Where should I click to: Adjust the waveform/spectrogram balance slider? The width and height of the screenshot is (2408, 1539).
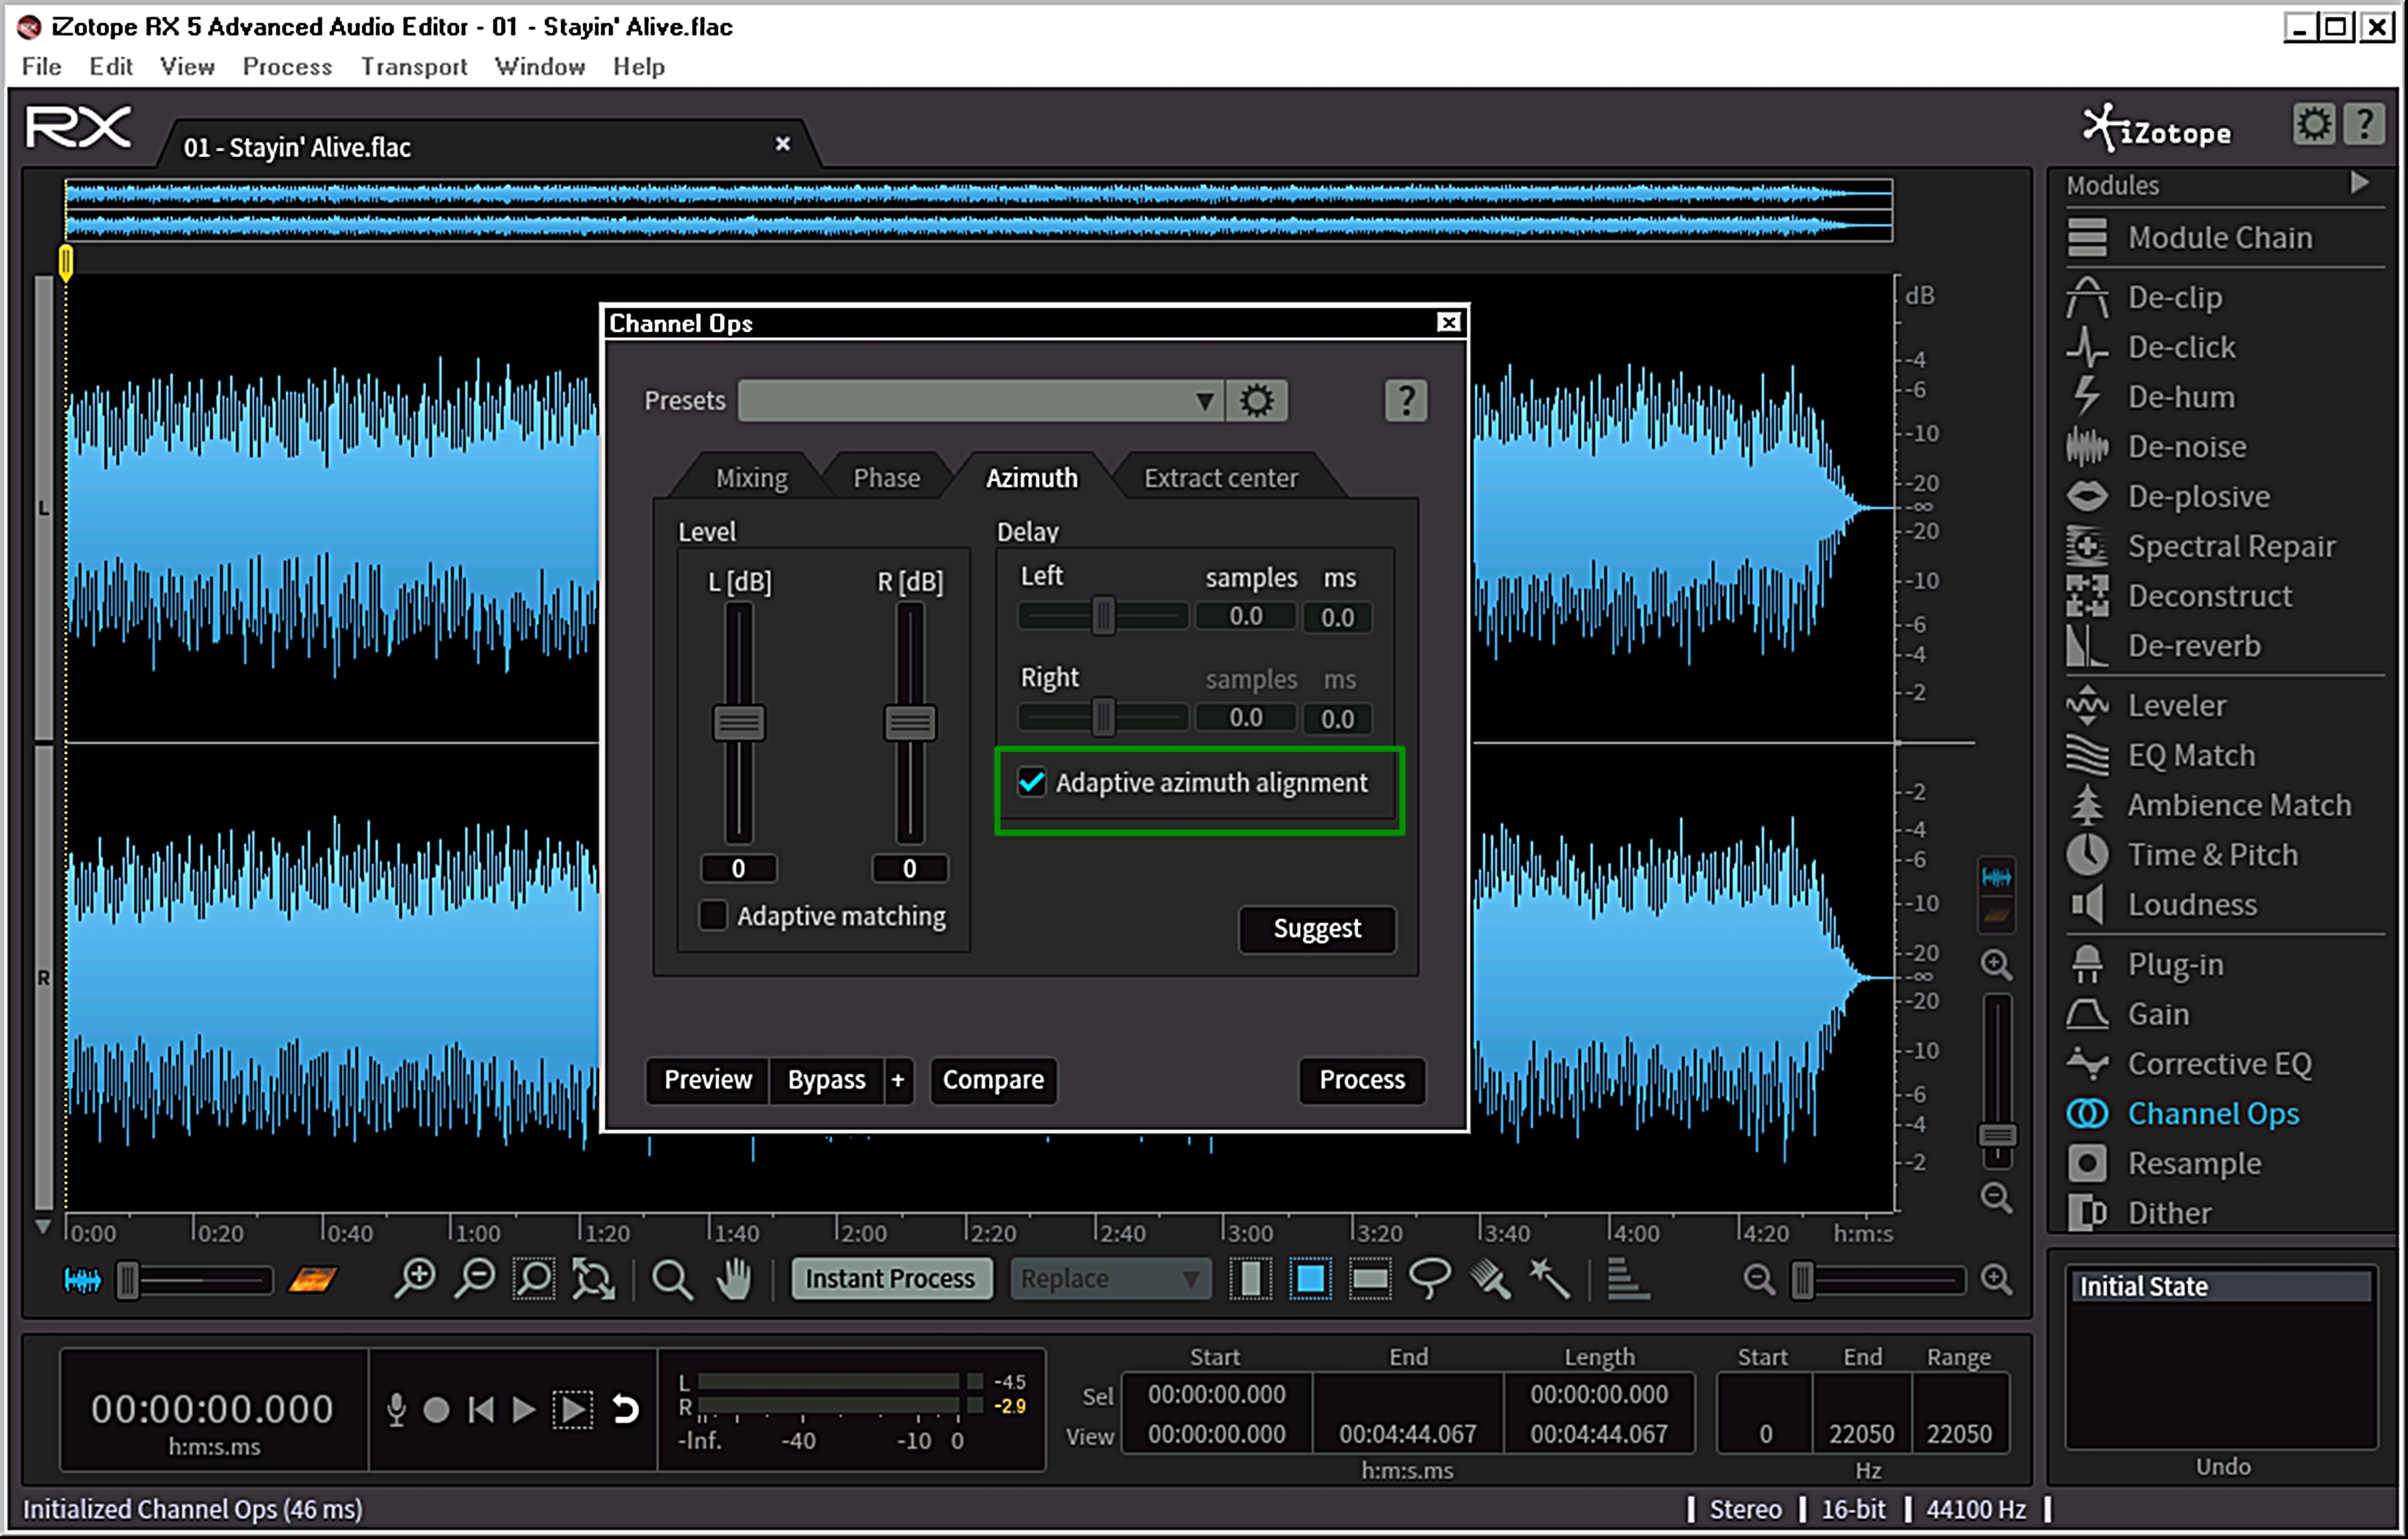point(128,1280)
